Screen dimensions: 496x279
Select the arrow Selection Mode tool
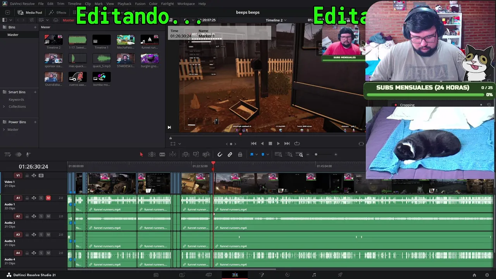tap(141, 155)
